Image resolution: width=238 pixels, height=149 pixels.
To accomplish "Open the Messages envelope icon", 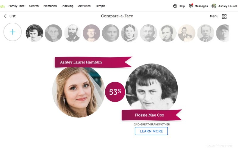I will (x=191, y=6).
